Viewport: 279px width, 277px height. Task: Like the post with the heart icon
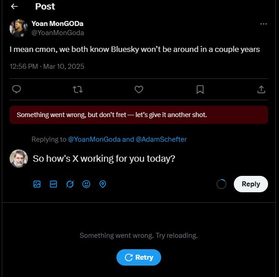139,89
